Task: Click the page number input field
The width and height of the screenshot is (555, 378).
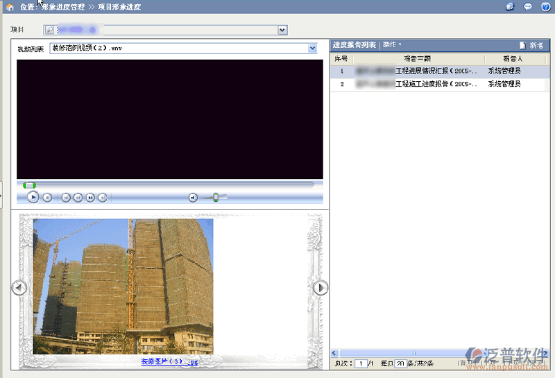Action: [361, 363]
